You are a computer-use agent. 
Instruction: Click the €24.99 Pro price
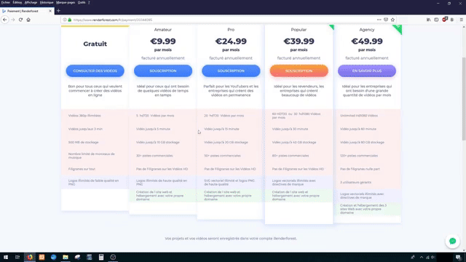[231, 41]
